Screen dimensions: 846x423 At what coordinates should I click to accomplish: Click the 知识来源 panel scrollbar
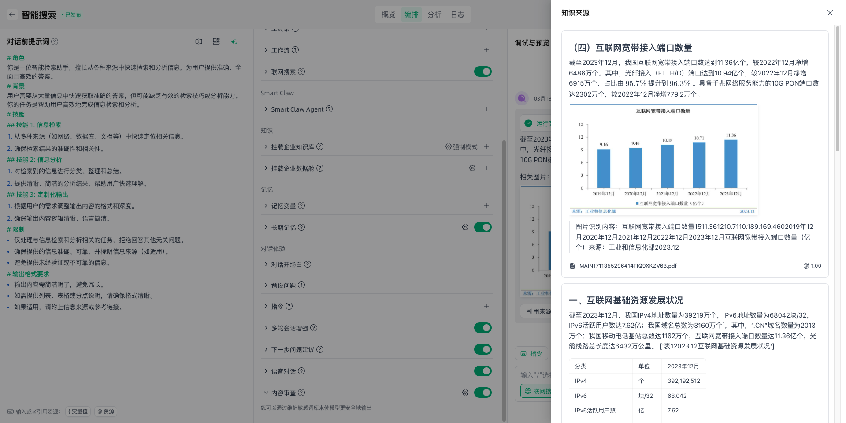[x=837, y=88]
